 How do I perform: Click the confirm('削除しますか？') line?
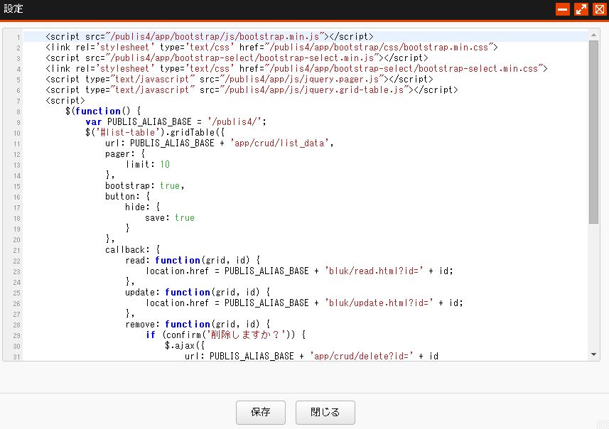point(226,335)
